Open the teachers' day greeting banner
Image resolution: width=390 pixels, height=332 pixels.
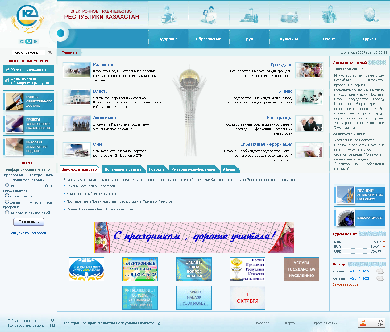click(194, 237)
